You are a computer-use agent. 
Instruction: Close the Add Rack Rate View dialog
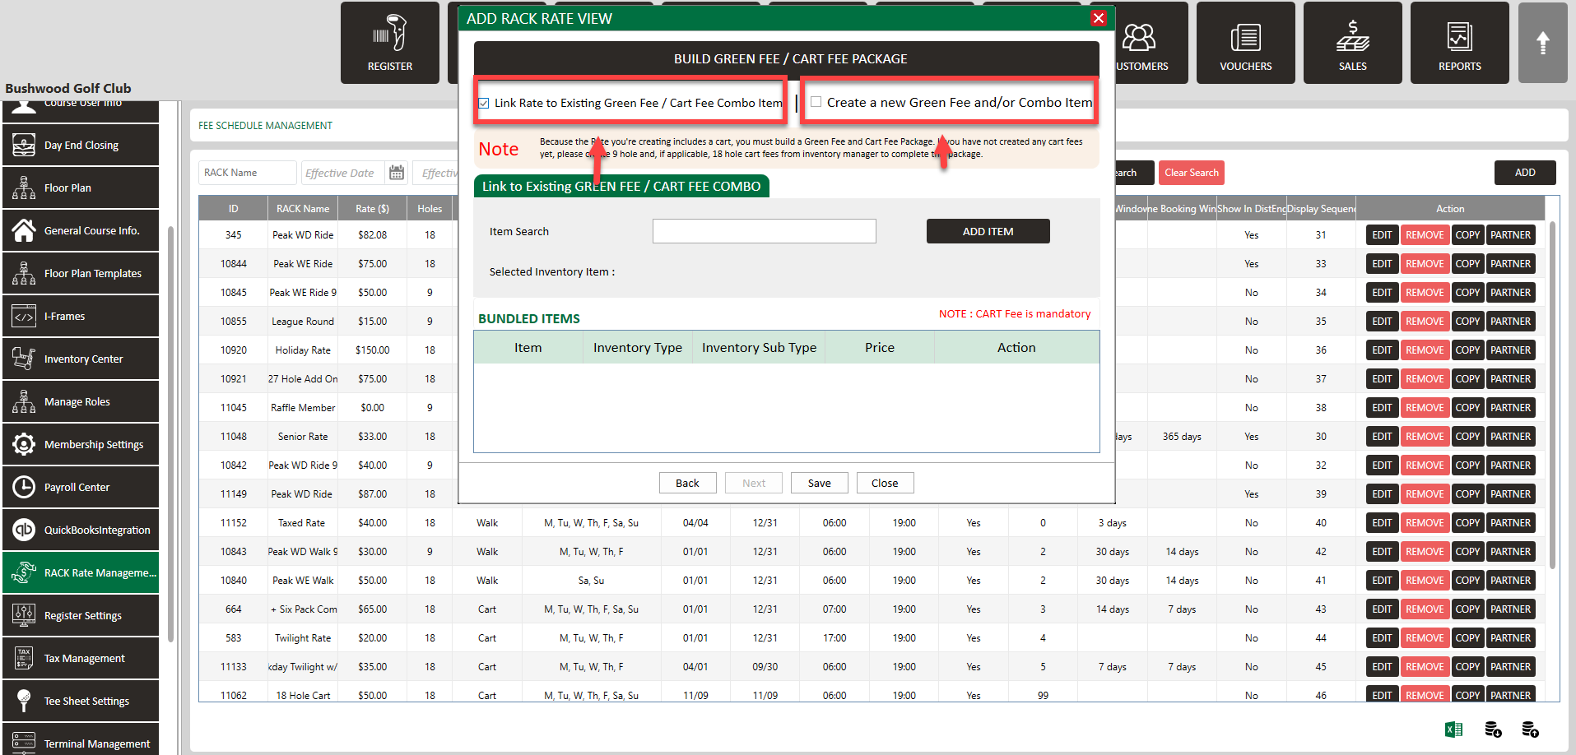(x=1098, y=18)
